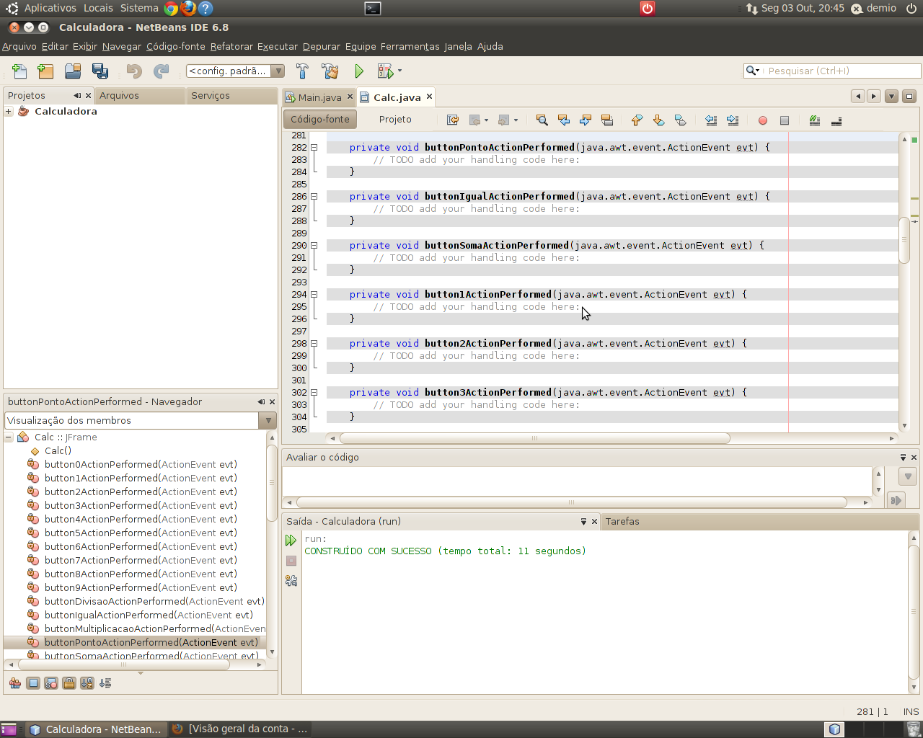Click the Last Edit editor toolbar icon
923x738 pixels.
coord(453,120)
